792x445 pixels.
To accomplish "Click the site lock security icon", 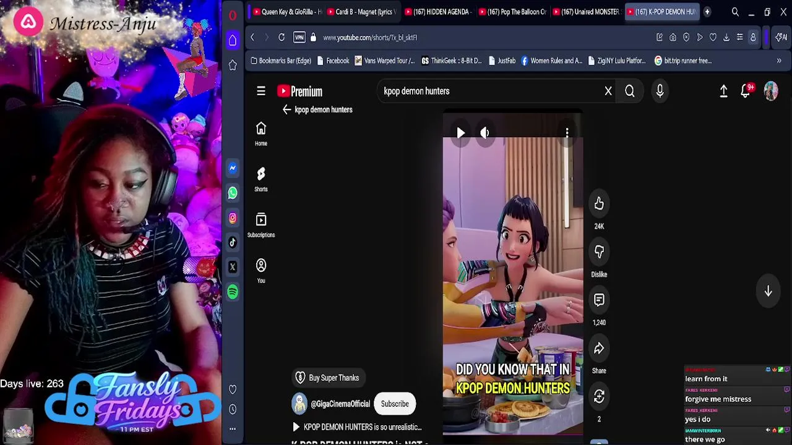I will 313,38.
